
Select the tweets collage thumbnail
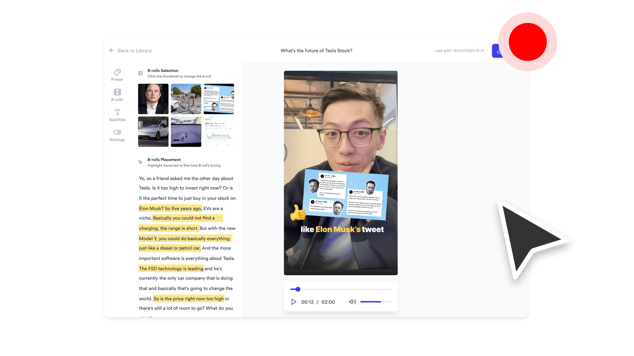[219, 99]
